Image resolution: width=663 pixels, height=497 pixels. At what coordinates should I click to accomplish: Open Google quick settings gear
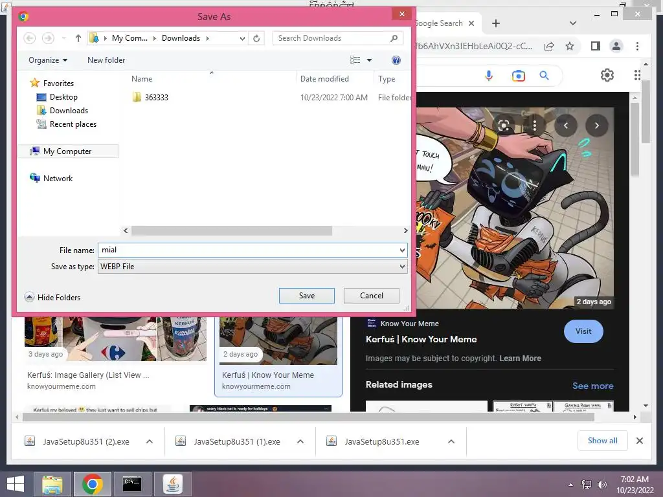pyautogui.click(x=607, y=75)
